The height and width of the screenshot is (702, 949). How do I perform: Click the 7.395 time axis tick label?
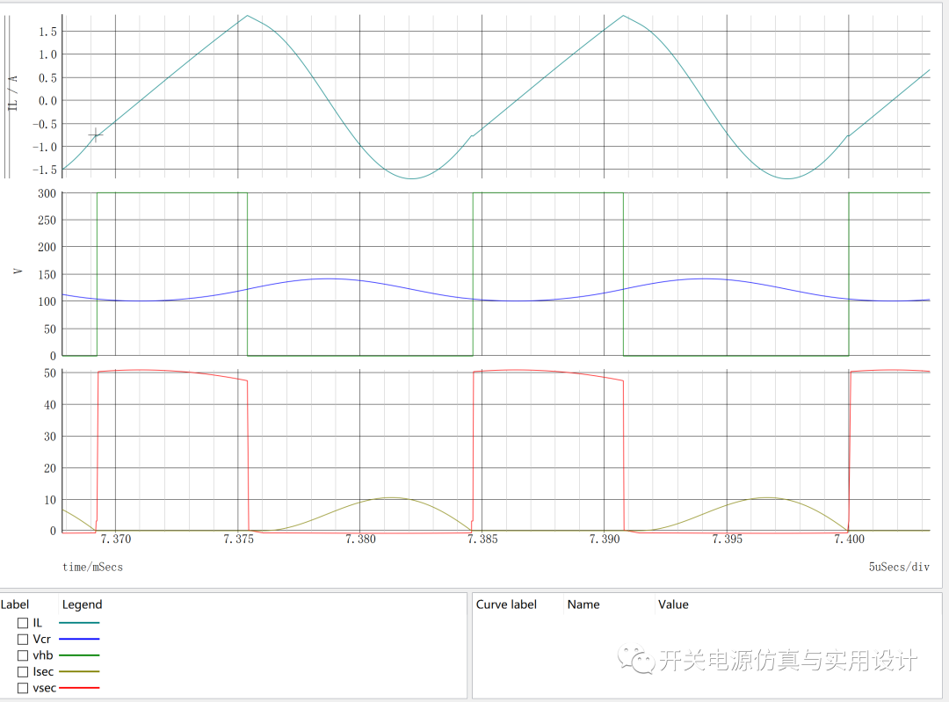pyautogui.click(x=727, y=539)
